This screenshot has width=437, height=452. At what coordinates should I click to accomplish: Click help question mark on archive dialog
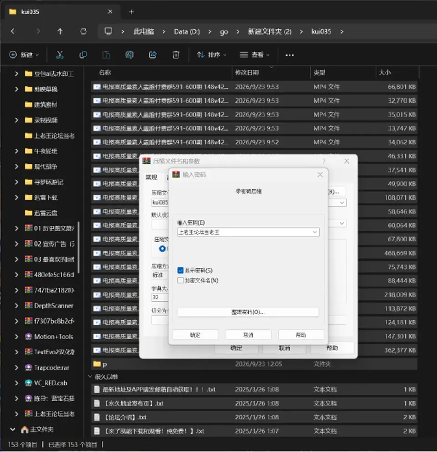(x=324, y=161)
